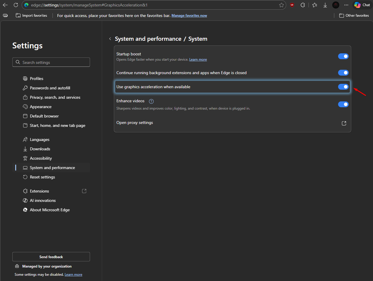
Task: Open the Copilot Chat button
Action: click(x=362, y=5)
